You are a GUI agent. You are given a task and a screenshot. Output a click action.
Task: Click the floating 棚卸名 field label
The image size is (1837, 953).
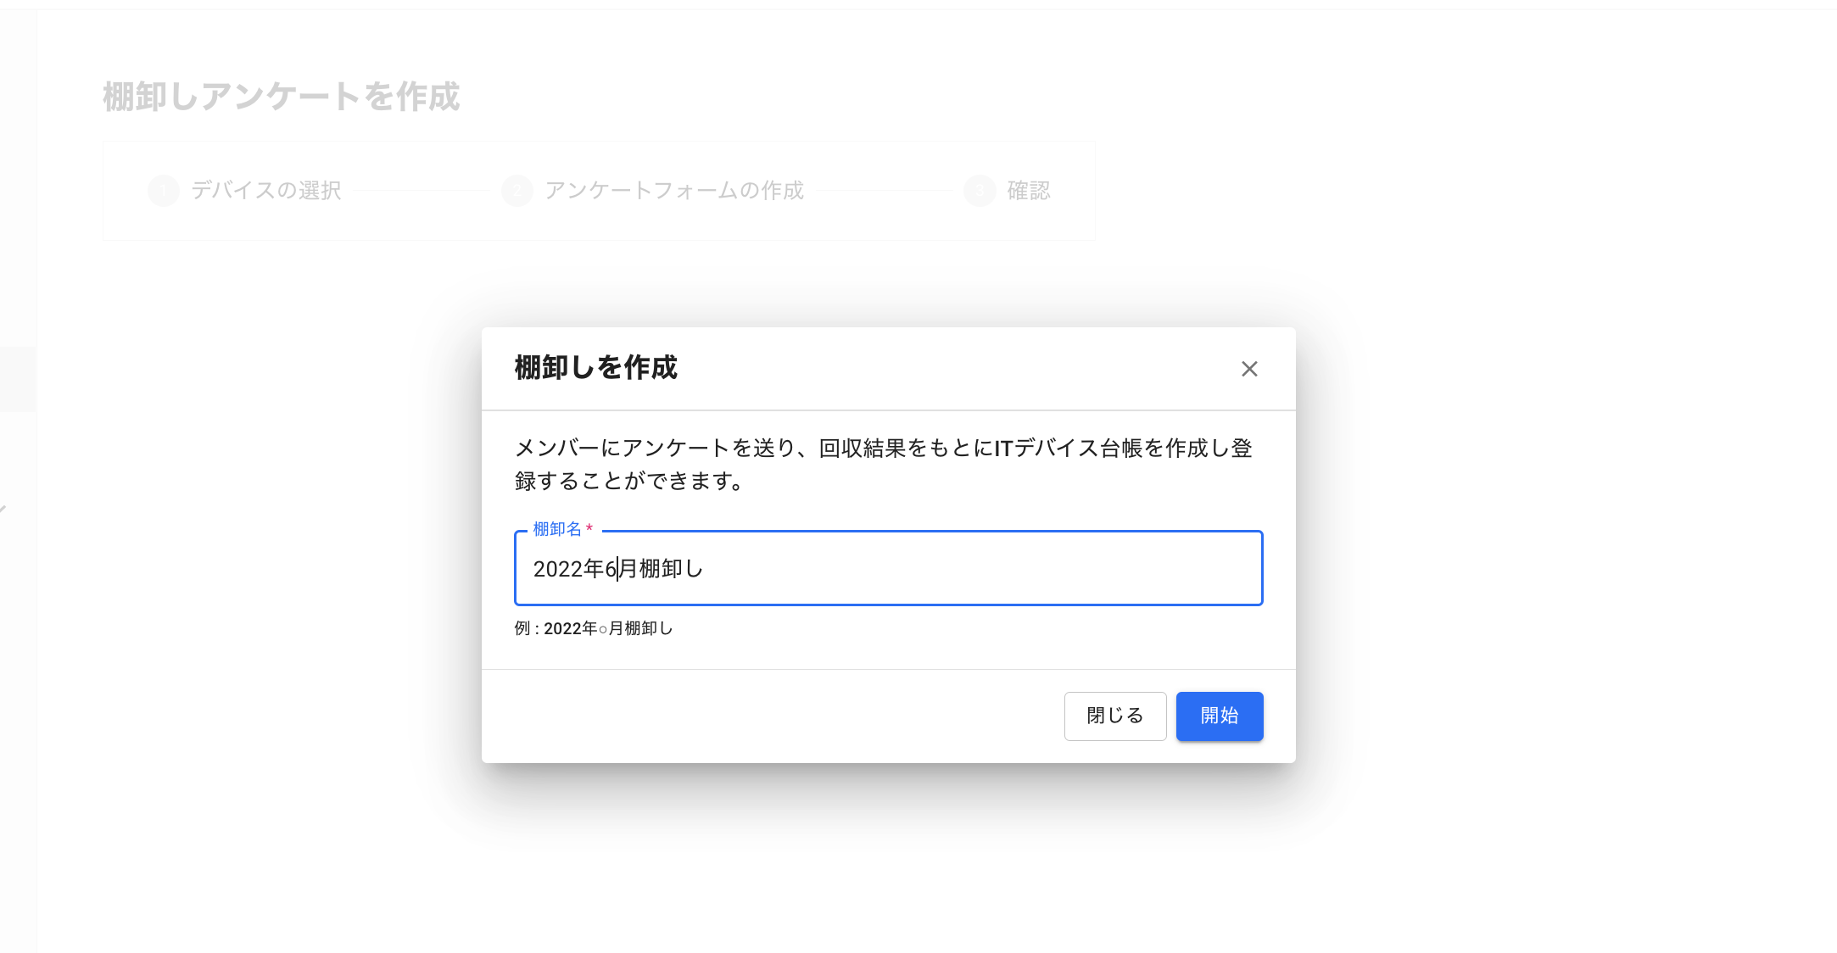tap(556, 529)
